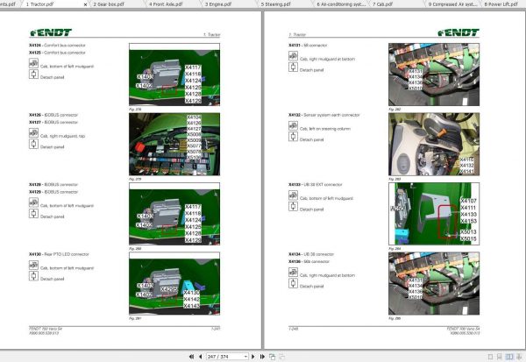Switch to the 6 Air-conditioning system tab
The width and height of the screenshot is (526, 362).
pos(341,4)
